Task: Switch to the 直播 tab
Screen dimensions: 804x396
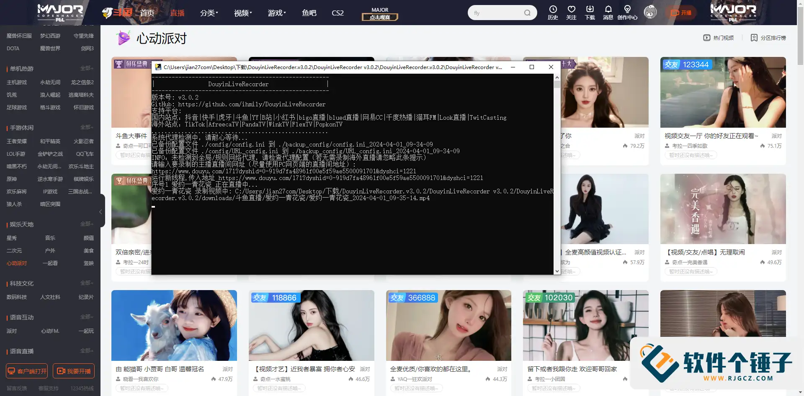Action: tap(177, 13)
